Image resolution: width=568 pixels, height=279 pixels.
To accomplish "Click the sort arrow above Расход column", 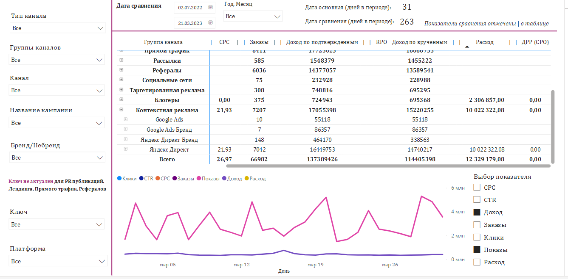I will (x=467, y=47).
